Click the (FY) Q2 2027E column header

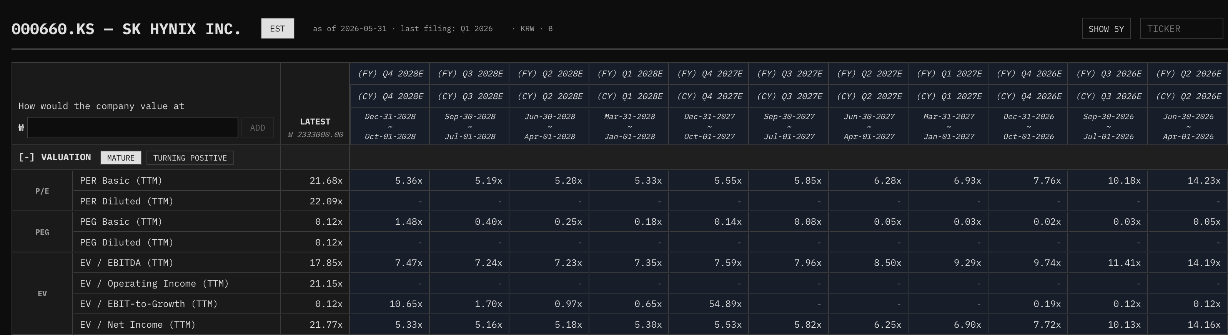(869, 74)
